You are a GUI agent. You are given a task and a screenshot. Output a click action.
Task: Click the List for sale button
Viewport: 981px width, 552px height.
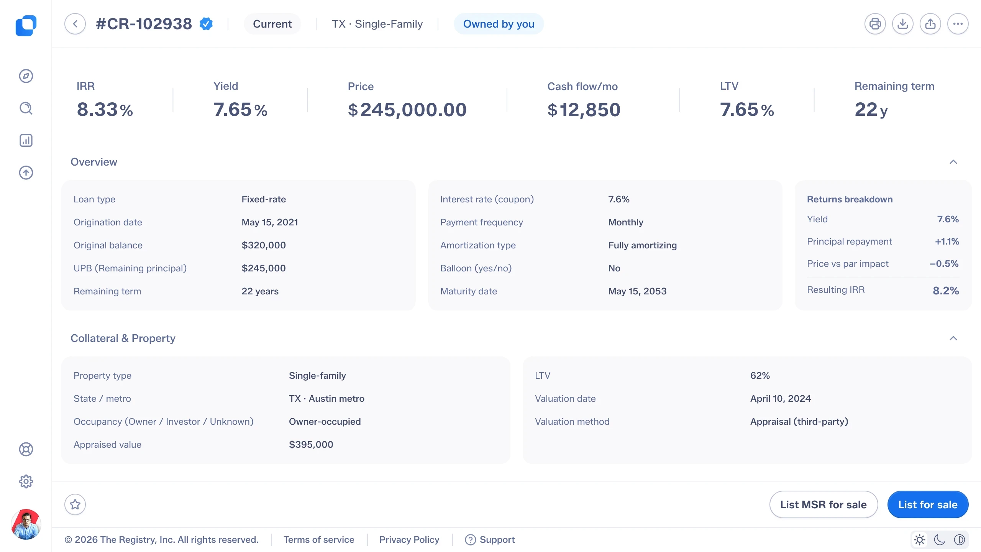point(928,504)
